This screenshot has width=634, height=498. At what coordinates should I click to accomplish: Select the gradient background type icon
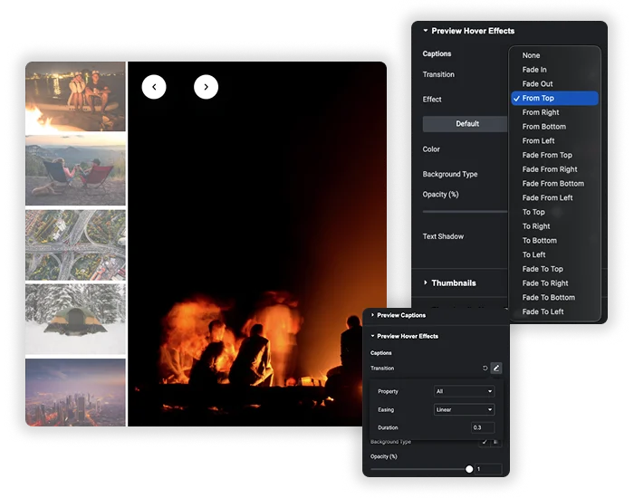pyautogui.click(x=495, y=442)
